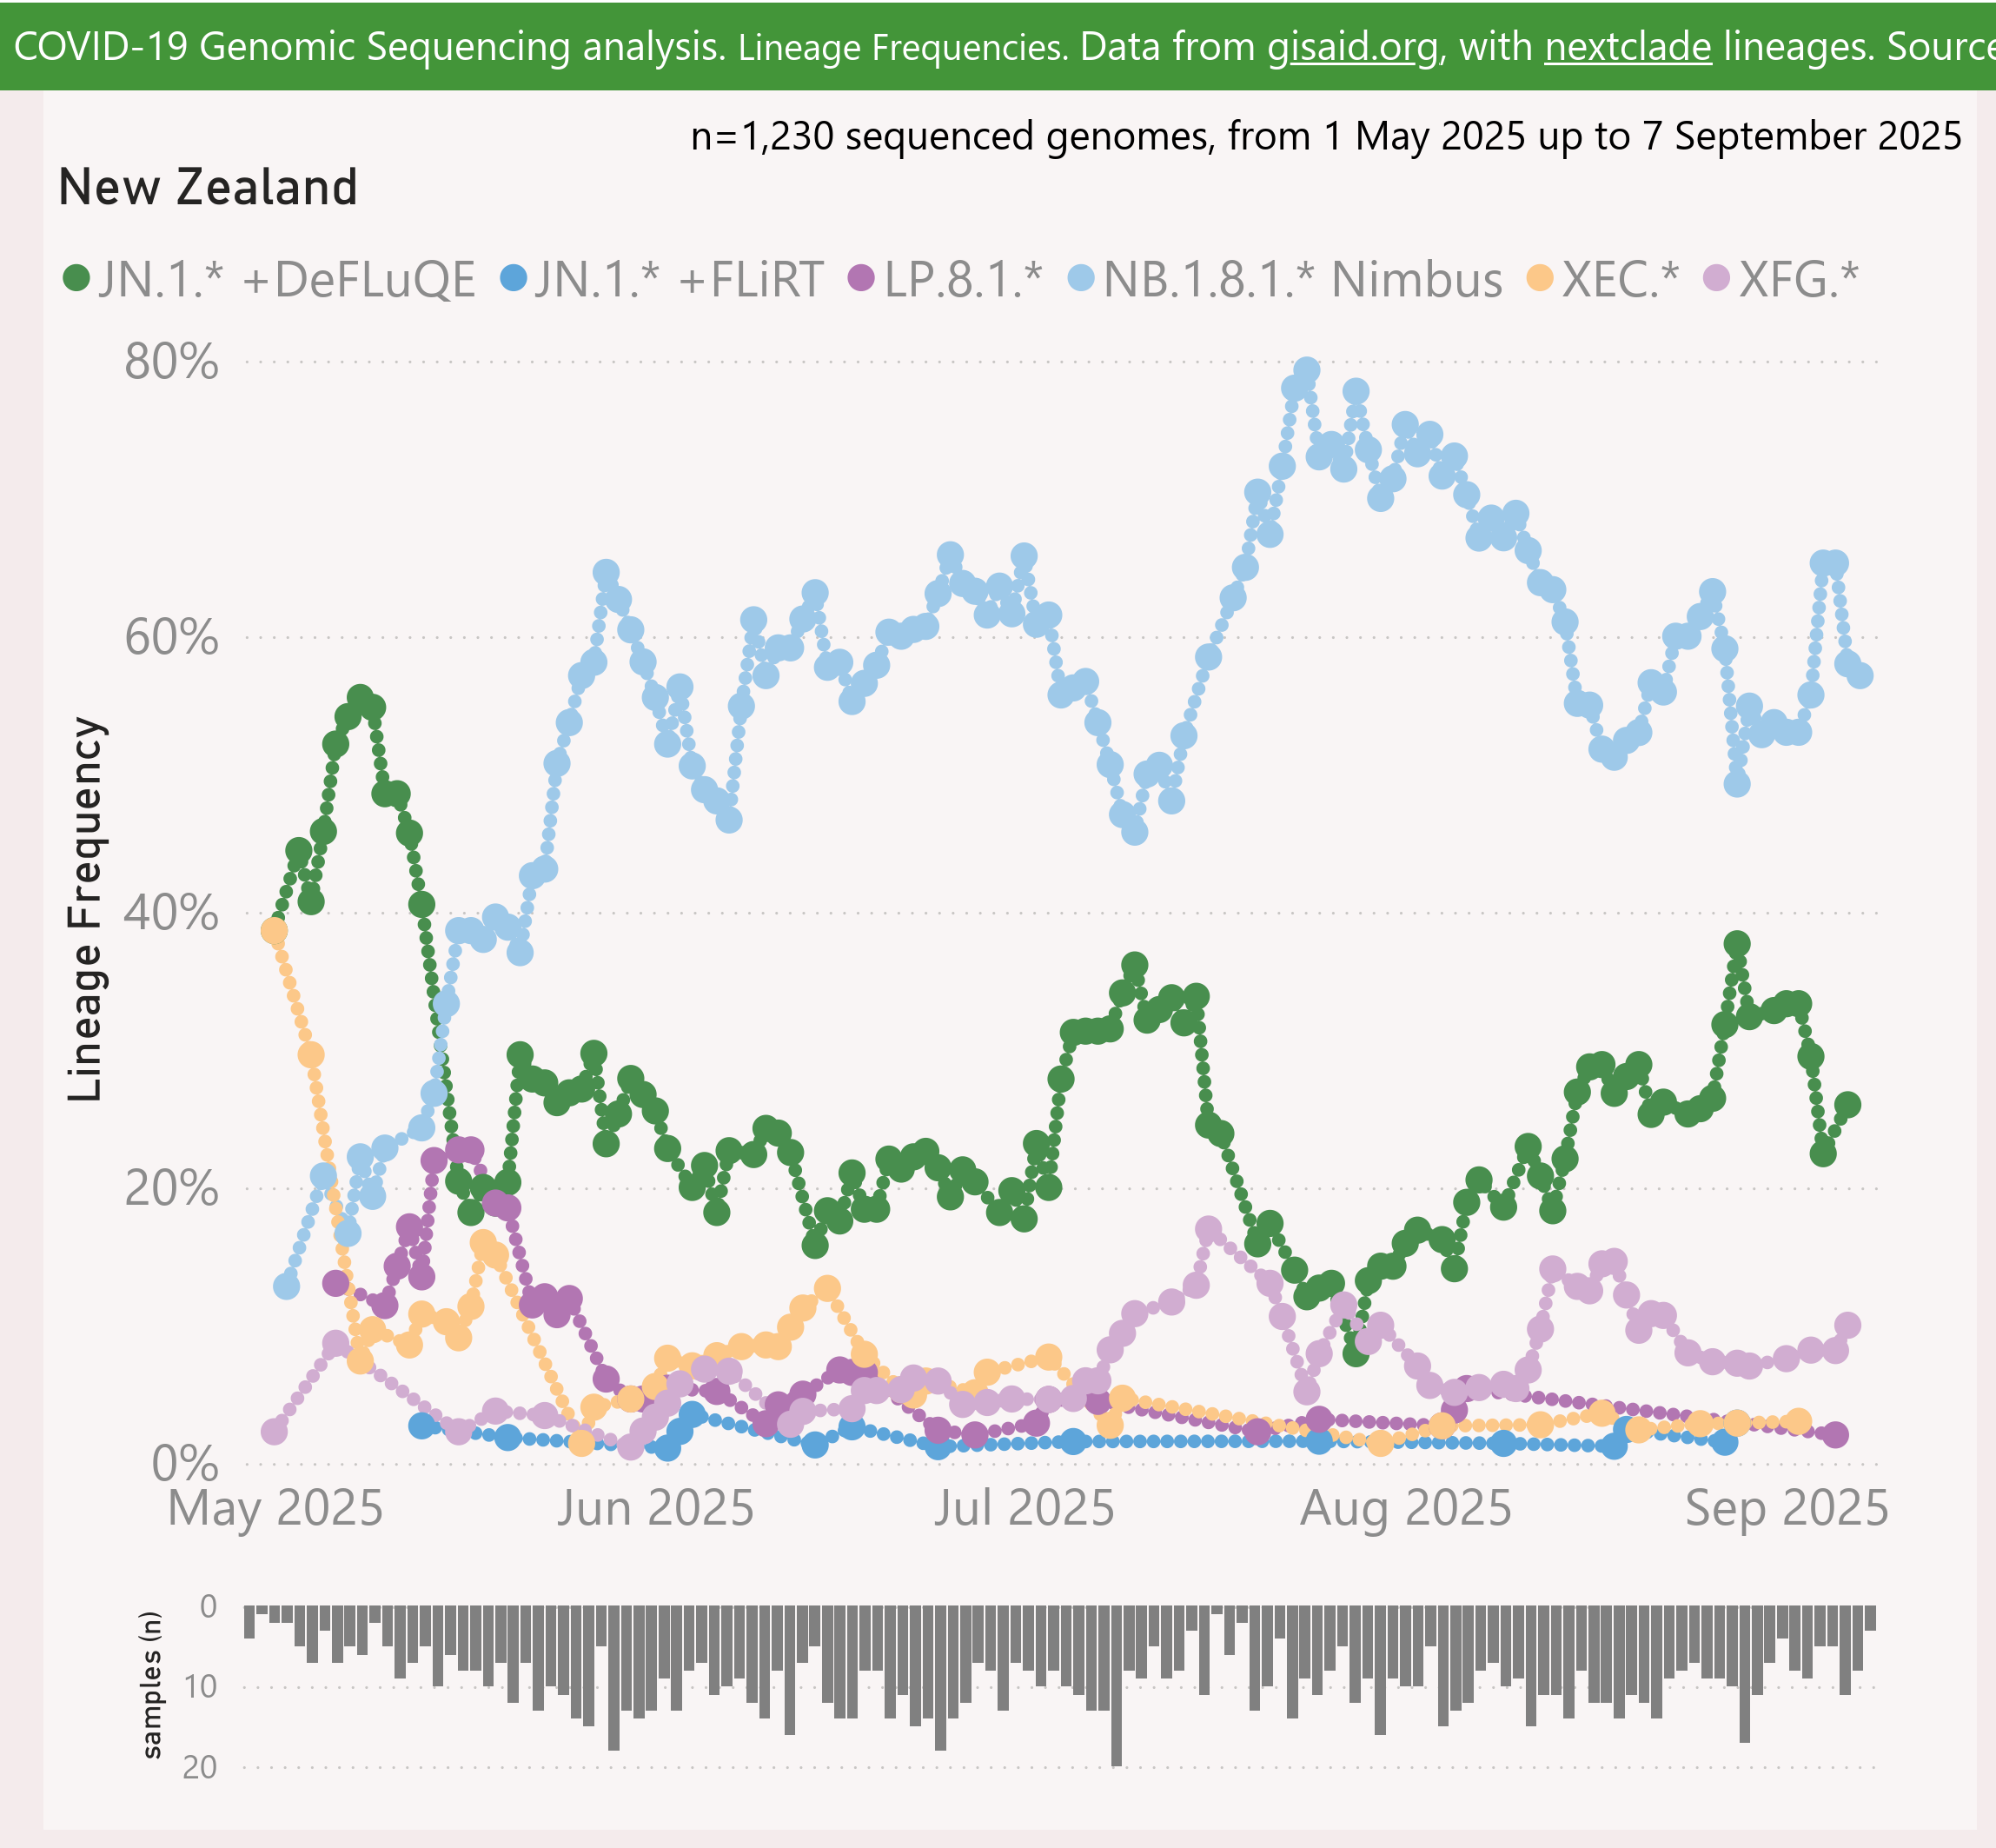This screenshot has width=1996, height=1848.
Task: Click the 'New Zealand' chart title
Action: (208, 188)
